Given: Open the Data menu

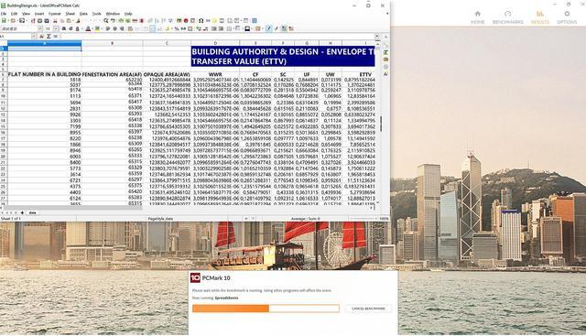Looking at the screenshot, I should pyautogui.click(x=83, y=14).
